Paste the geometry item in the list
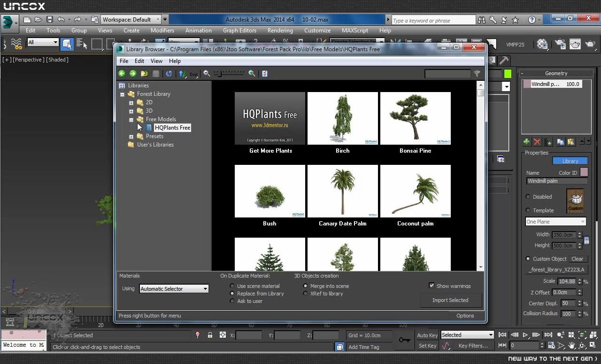The height and width of the screenshot is (364, 601). click(x=571, y=141)
